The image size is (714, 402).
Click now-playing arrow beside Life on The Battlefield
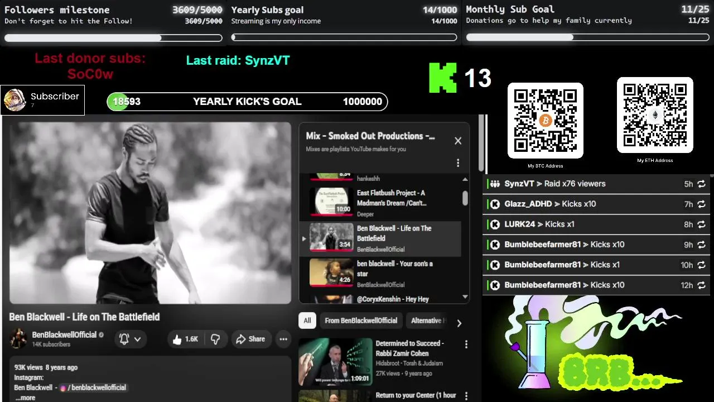304,238
